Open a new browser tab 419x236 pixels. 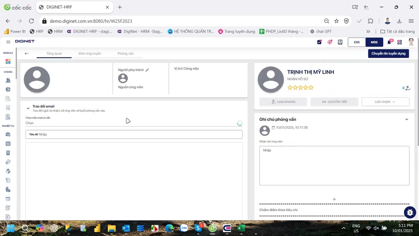[120, 7]
